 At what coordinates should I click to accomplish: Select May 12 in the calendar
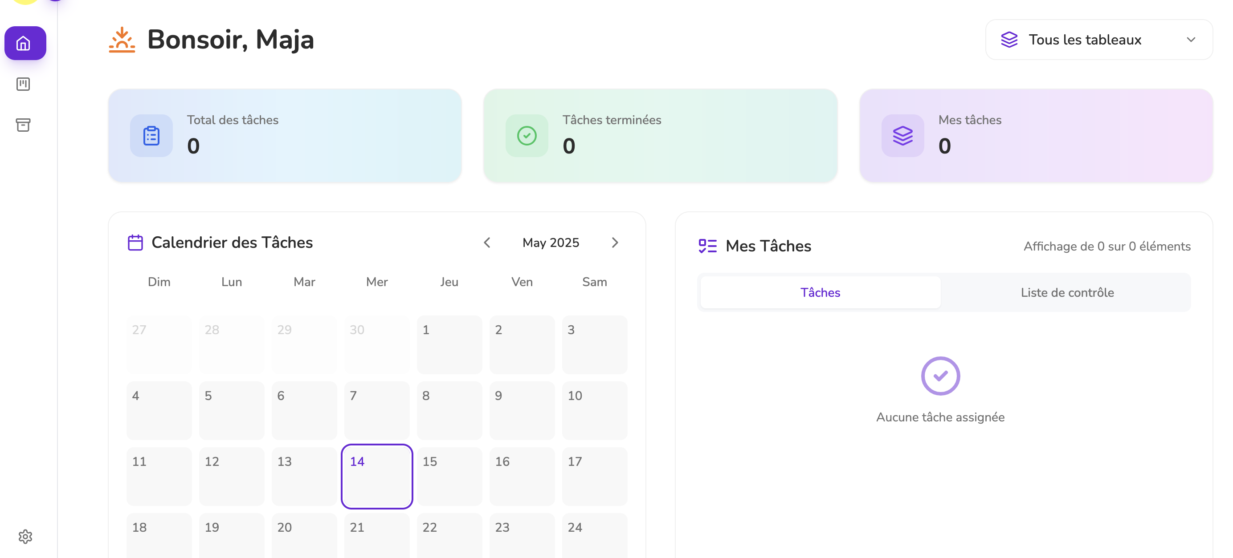click(x=232, y=476)
